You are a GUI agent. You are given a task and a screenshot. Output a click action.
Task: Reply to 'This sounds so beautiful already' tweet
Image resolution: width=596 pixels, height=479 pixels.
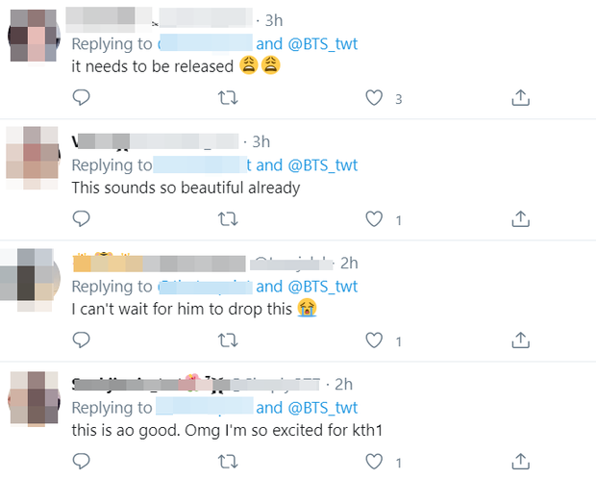click(82, 219)
